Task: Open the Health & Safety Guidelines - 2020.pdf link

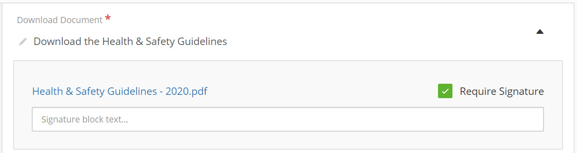Action: click(x=120, y=91)
